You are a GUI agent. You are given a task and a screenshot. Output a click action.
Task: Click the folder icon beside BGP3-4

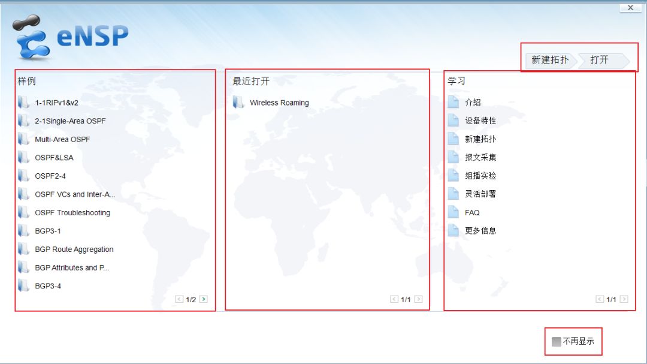point(23,285)
